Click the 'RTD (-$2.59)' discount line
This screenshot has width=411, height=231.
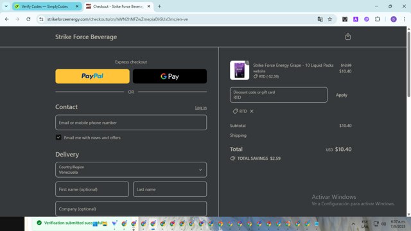(266, 76)
